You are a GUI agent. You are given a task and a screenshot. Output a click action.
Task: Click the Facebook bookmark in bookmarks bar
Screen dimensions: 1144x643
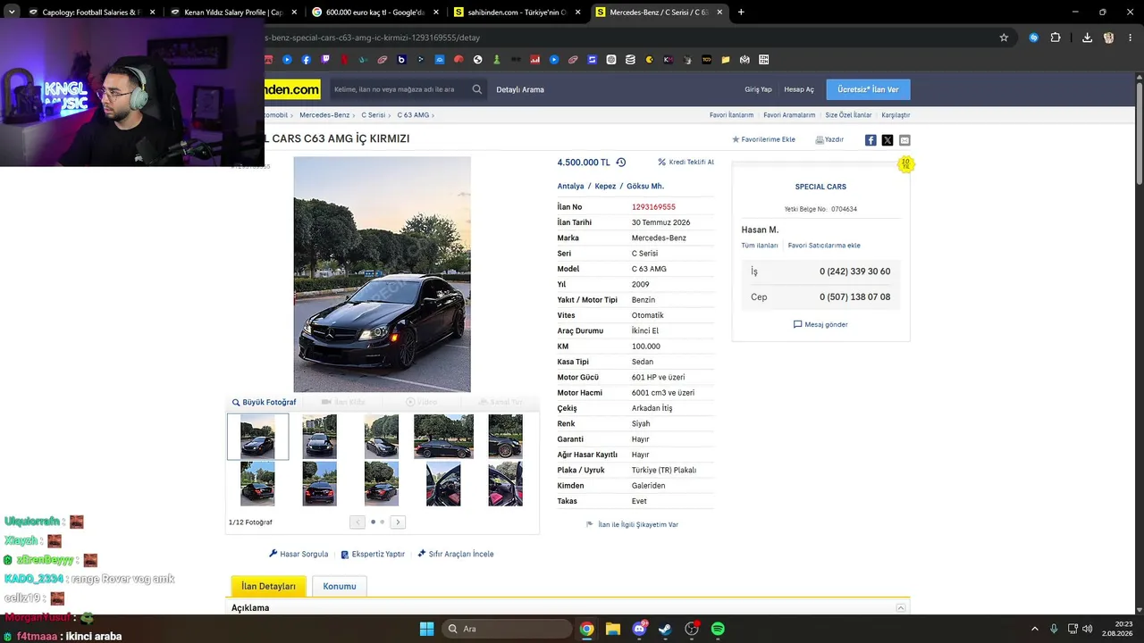307,60
